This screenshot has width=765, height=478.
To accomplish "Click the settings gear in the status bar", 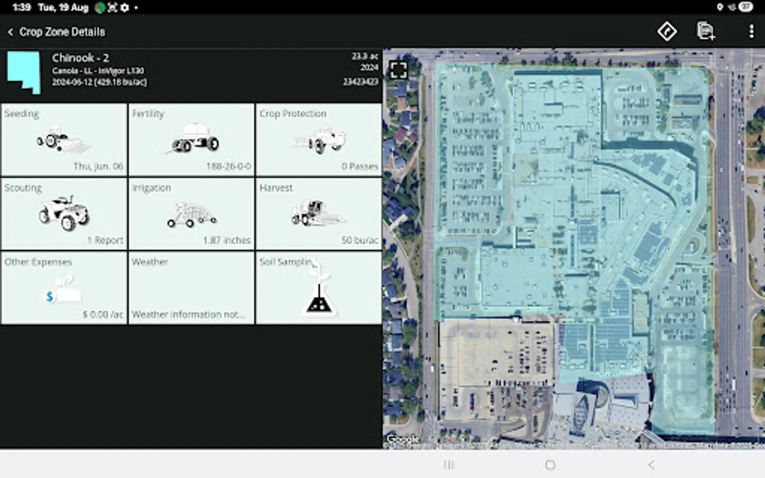I will (123, 7).
